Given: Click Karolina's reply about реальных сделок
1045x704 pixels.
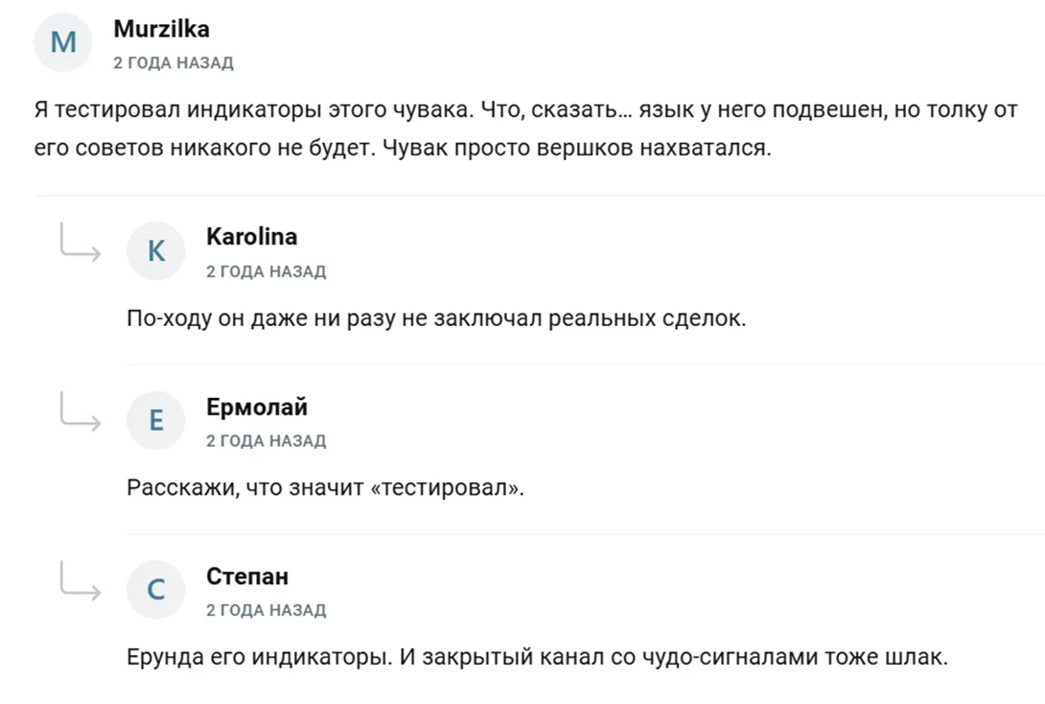Looking at the screenshot, I should [436, 318].
